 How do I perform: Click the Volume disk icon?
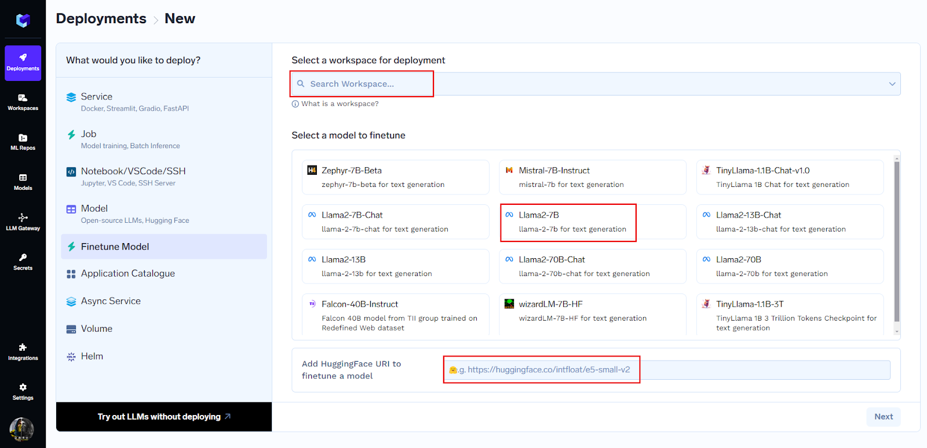pos(71,329)
